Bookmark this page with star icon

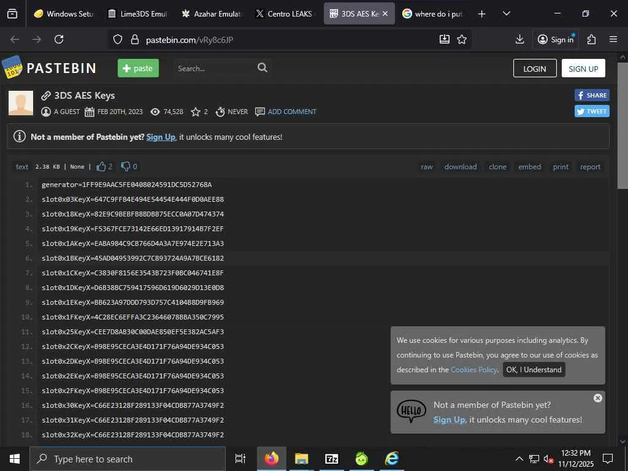[462, 39]
